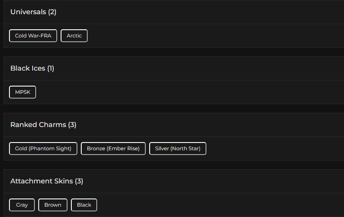The height and width of the screenshot is (217, 344).
Task: Choose the MP5K black ice tag
Action: point(22,92)
